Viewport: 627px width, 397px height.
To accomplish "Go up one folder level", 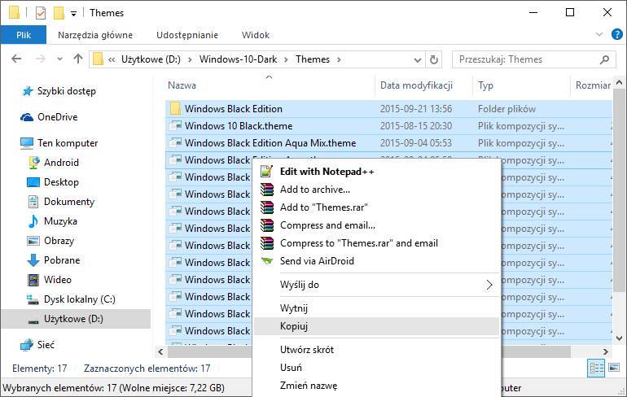I will (78, 59).
